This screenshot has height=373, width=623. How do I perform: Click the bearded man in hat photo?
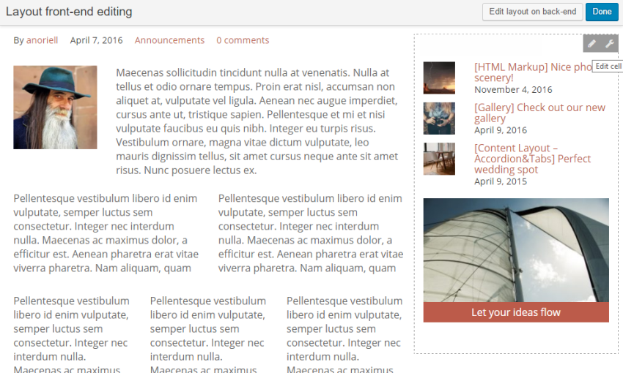pos(55,108)
